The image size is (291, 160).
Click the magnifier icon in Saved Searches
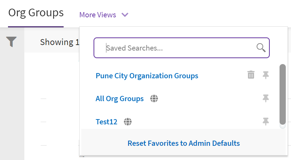click(261, 47)
